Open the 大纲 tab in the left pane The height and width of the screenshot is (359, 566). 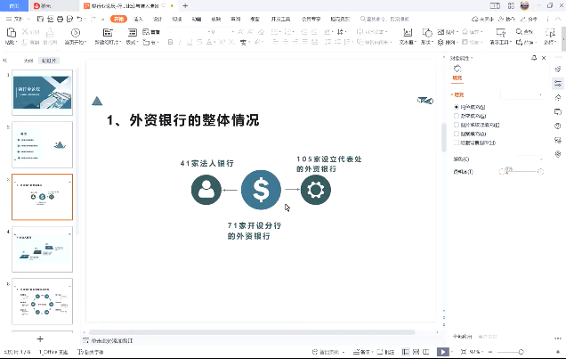click(x=29, y=61)
